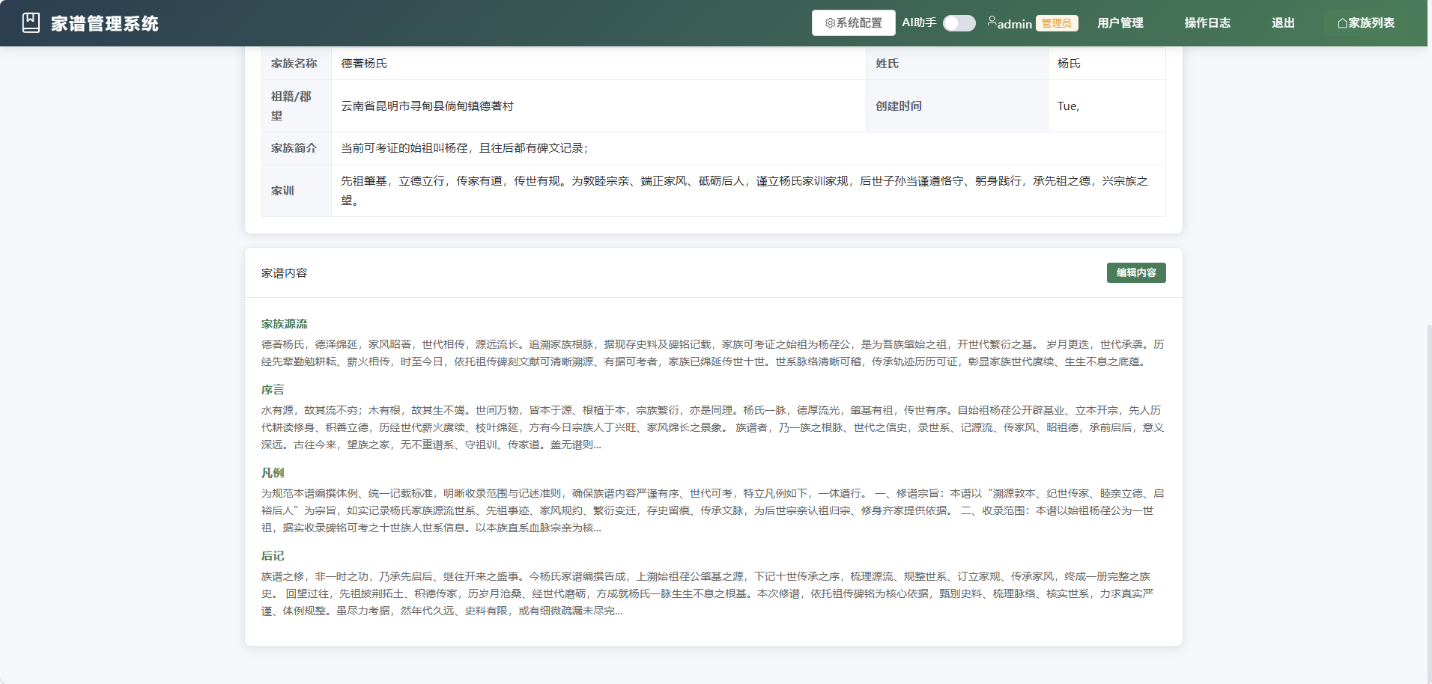Go to 家族列表 in header
1432x684 pixels.
pos(1365,23)
